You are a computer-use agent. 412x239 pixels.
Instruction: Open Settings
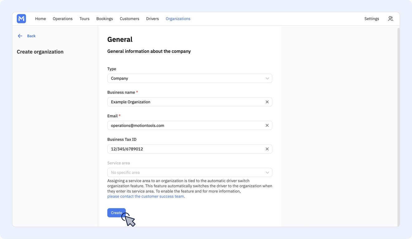pyautogui.click(x=372, y=19)
